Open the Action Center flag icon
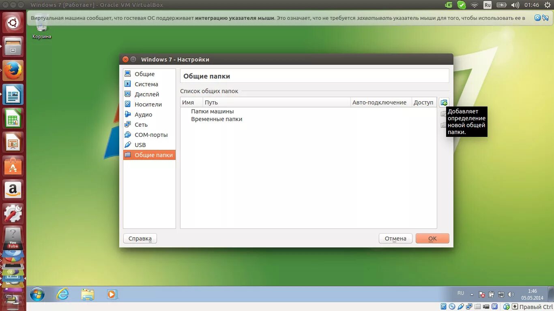 click(482, 294)
